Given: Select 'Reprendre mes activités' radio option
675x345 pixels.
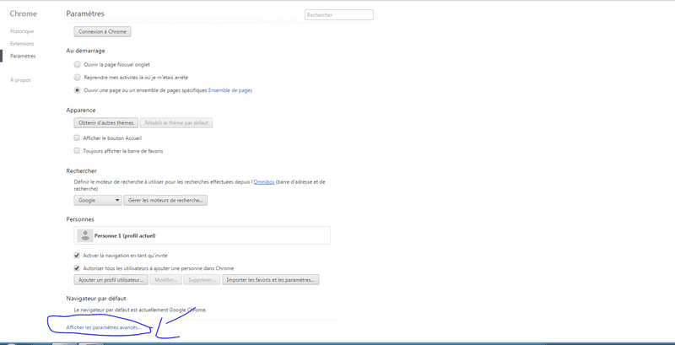Looking at the screenshot, I should pyautogui.click(x=77, y=78).
